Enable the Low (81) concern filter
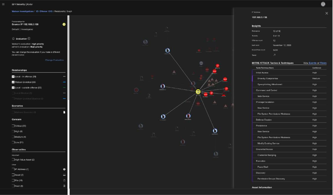Viewport: 333px width, 195px height. click(x=13, y=142)
